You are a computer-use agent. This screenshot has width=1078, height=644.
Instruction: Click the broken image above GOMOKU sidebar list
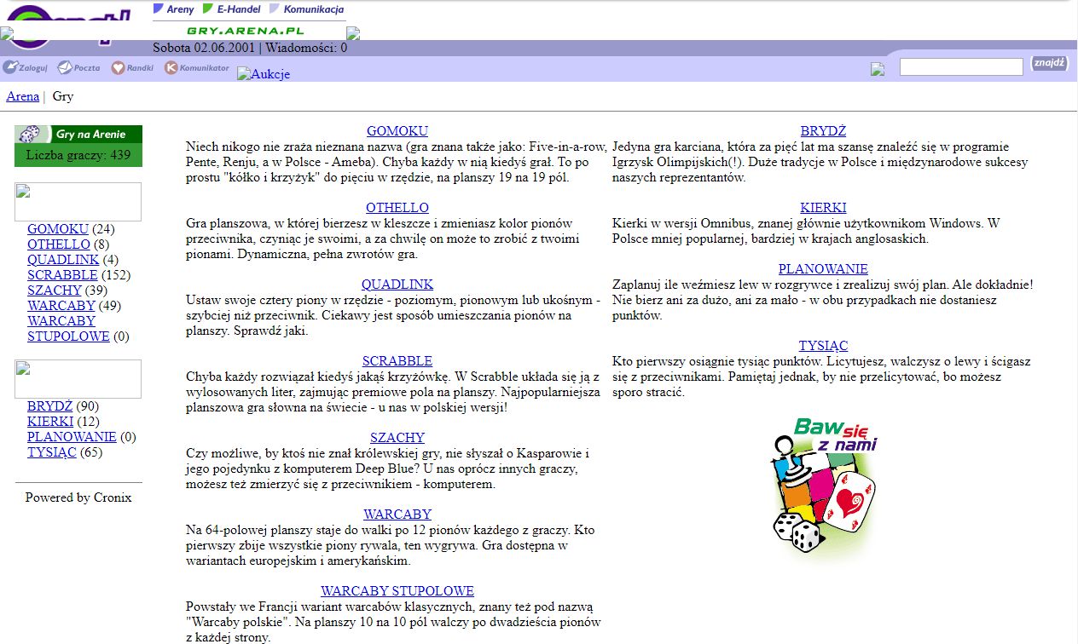pyautogui.click(x=78, y=202)
